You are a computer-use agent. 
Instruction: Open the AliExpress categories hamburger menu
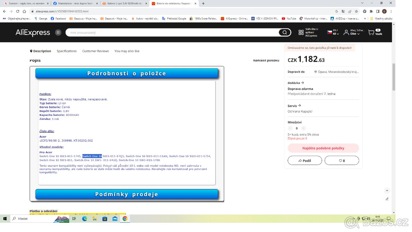click(58, 33)
